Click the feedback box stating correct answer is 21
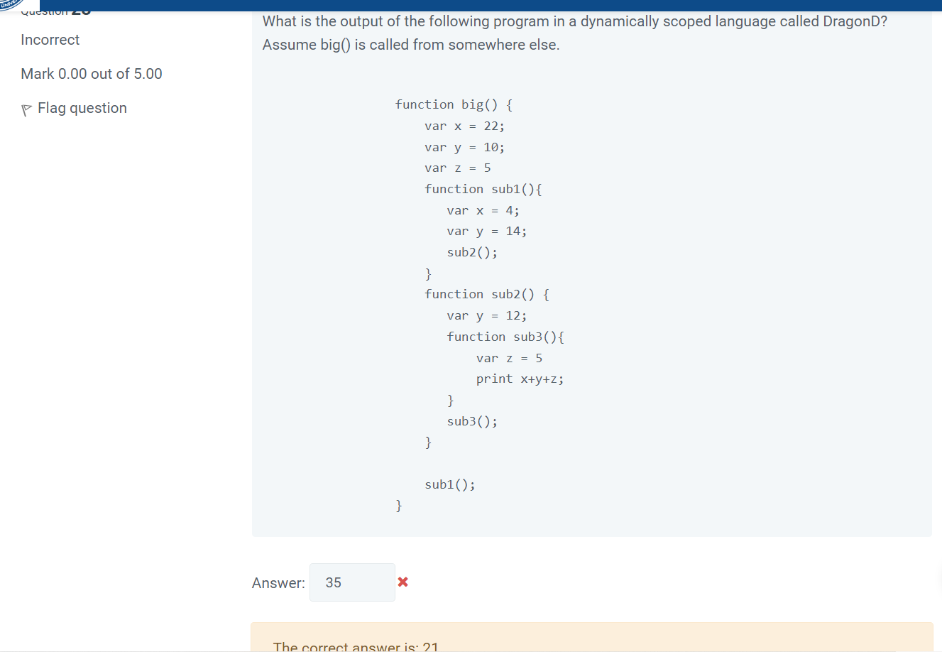 point(357,643)
